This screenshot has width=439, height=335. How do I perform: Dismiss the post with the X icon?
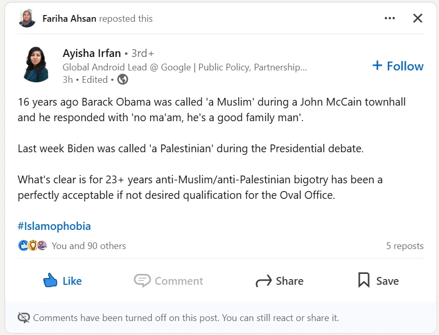coord(417,19)
